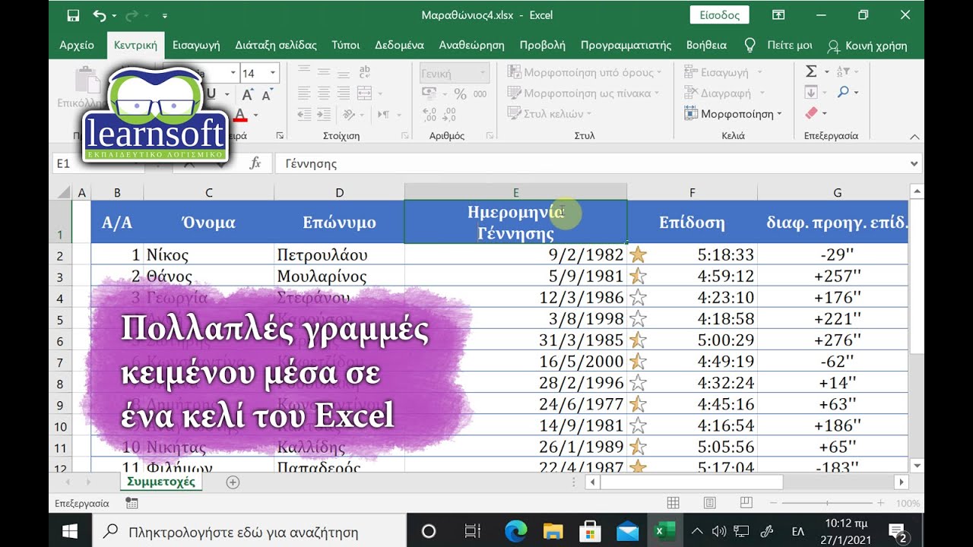Click the text direction icon
Viewport: 973px width, 547px height.
382,115
